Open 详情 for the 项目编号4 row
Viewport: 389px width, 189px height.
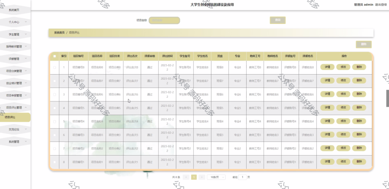point(327,121)
